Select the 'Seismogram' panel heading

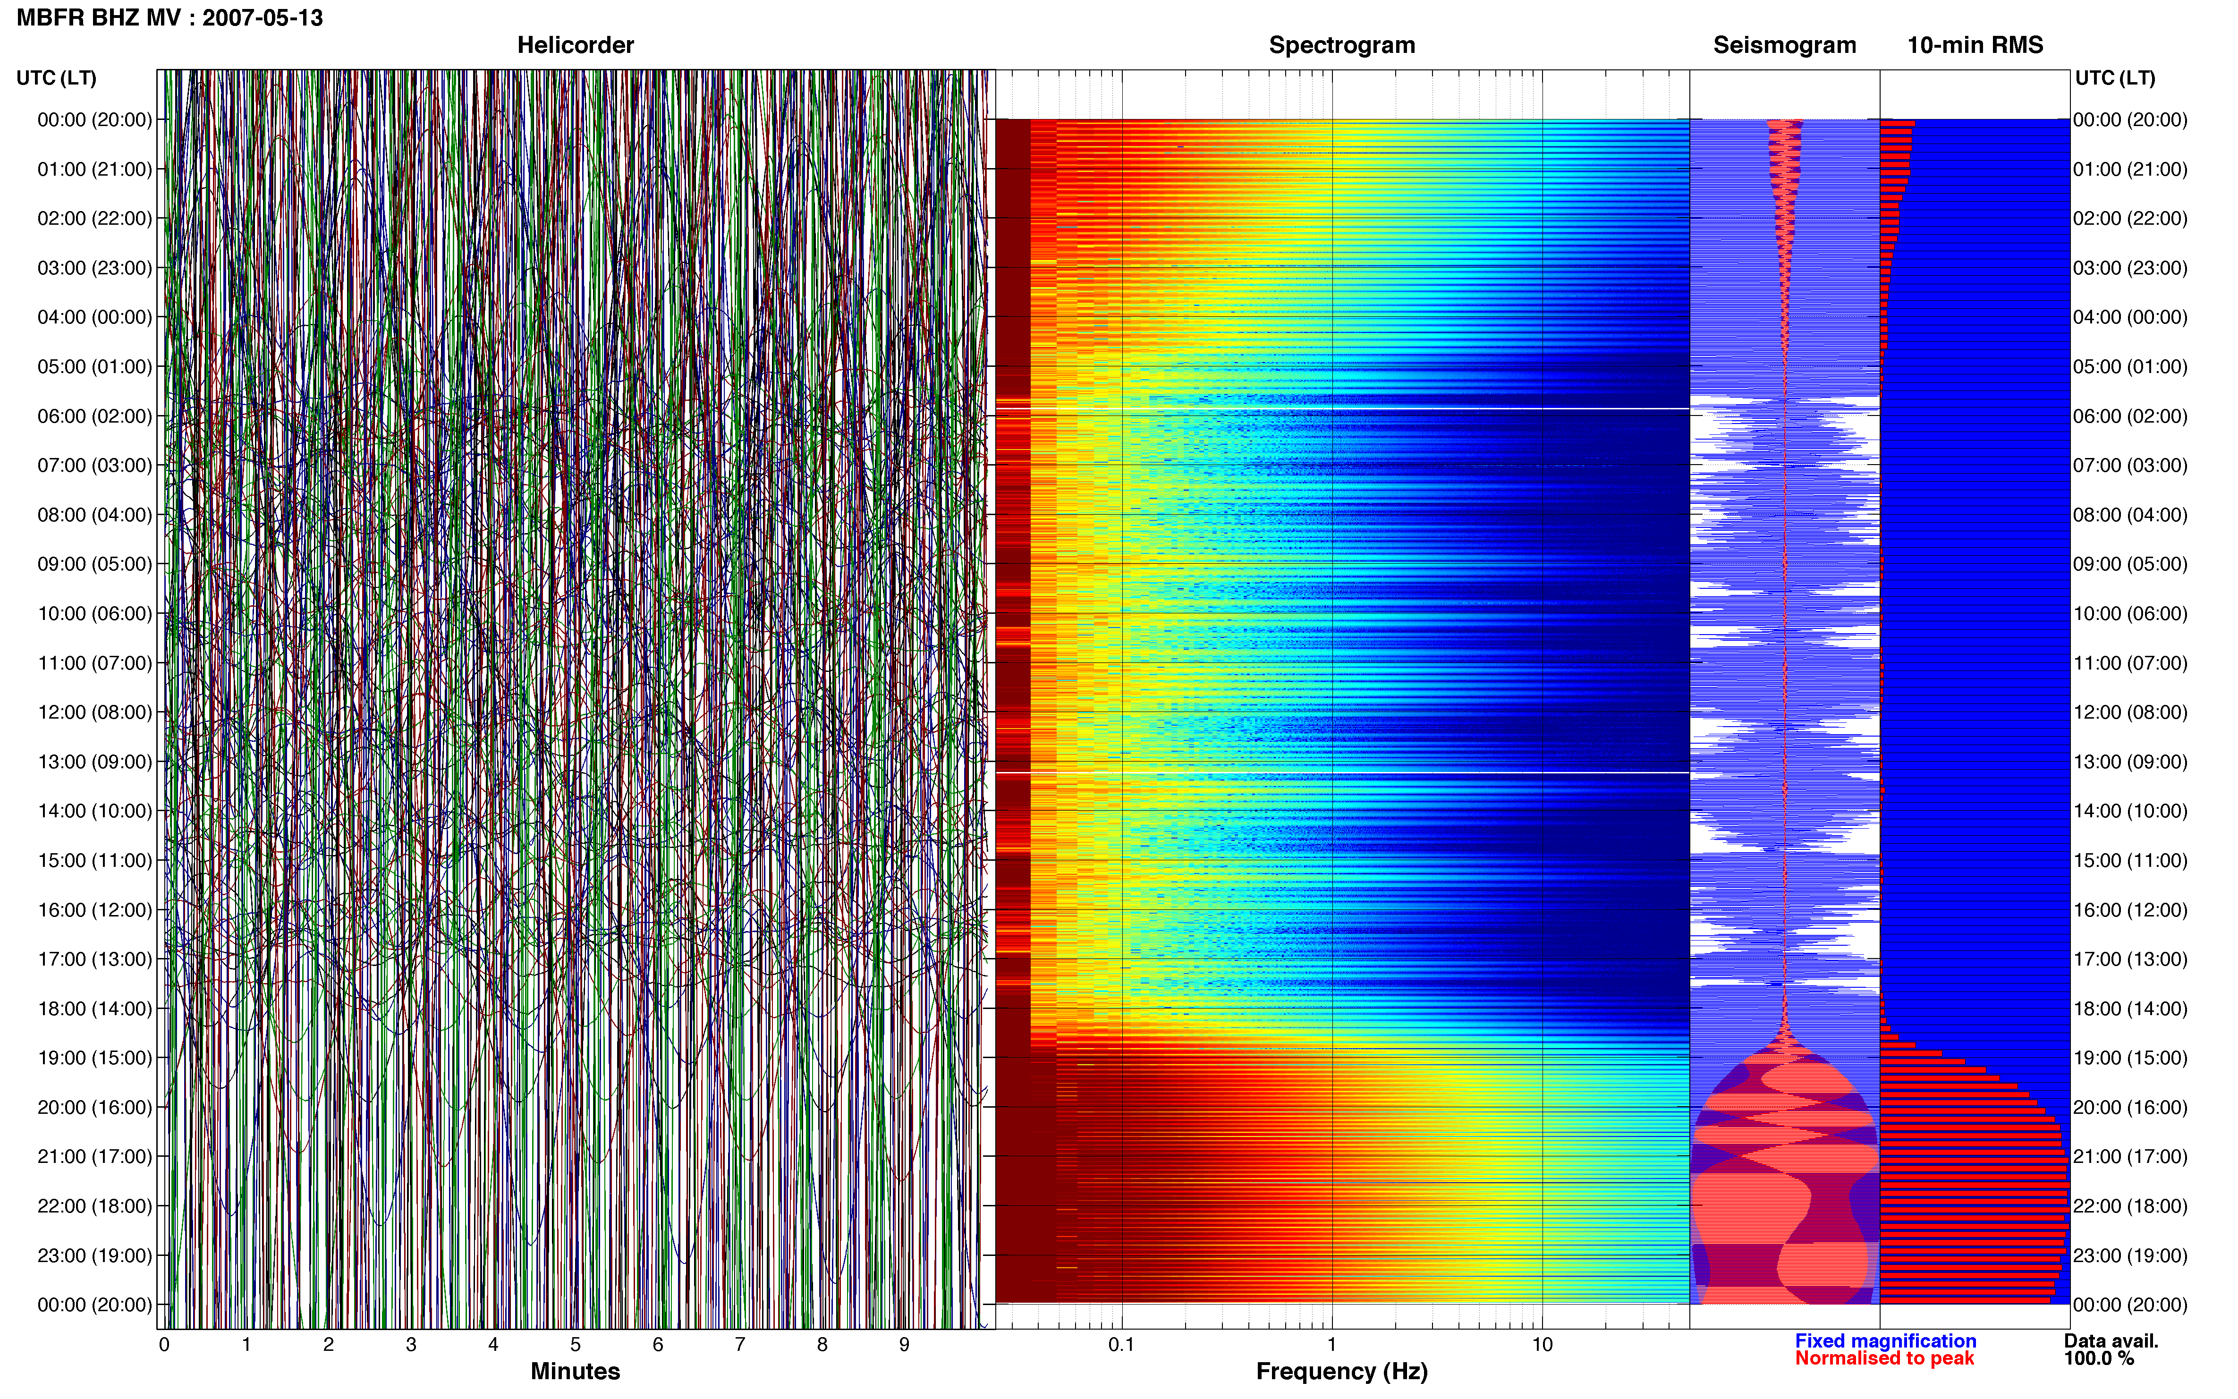click(x=1785, y=45)
